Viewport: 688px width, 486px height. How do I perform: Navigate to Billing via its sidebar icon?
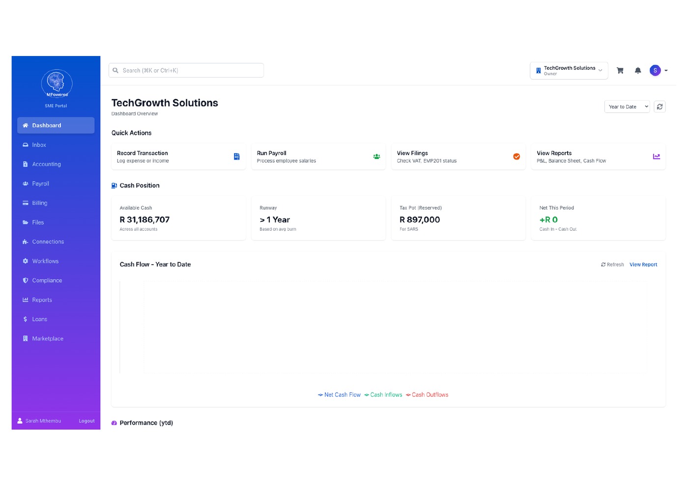pos(40,203)
